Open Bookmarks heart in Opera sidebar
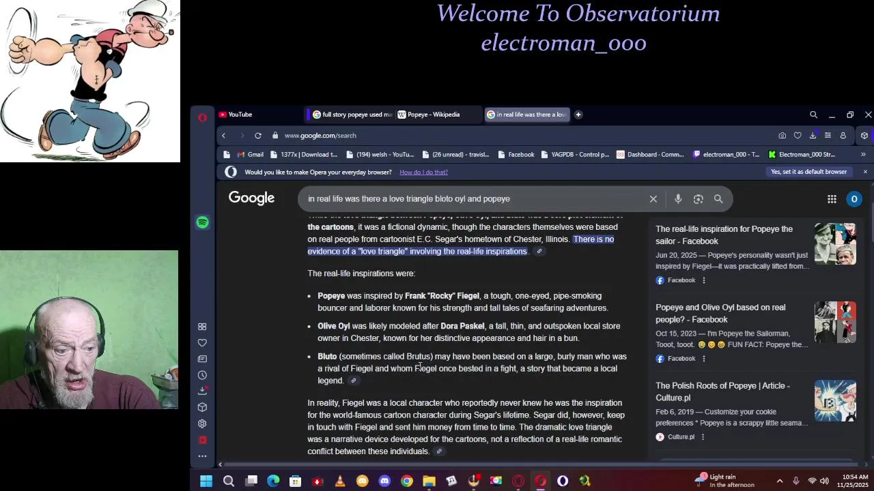 tap(202, 343)
